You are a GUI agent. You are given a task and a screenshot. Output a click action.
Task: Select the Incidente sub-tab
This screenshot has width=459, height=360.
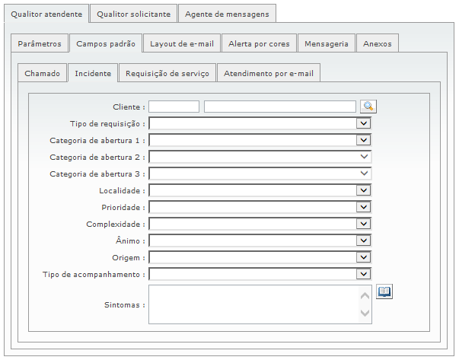(x=93, y=73)
